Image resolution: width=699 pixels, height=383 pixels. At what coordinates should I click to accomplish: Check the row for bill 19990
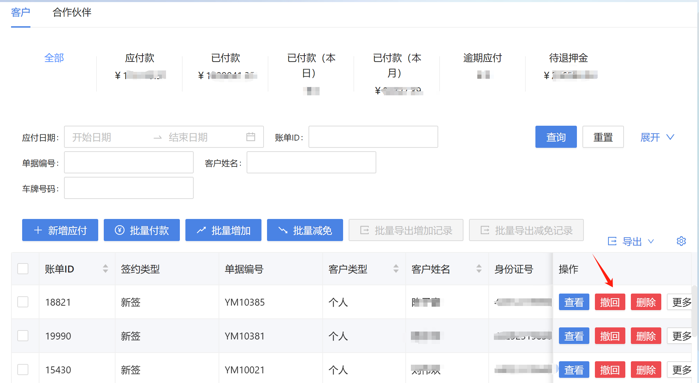(x=23, y=336)
